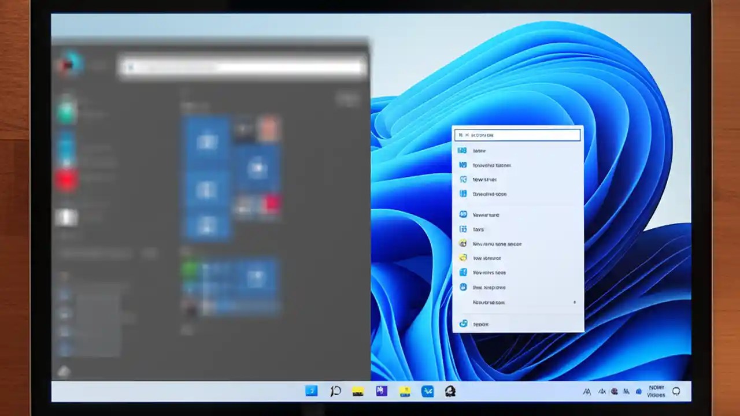The image size is (740, 416).
Task: Launch the blue video-call app on the taskbar
Action: (x=427, y=392)
